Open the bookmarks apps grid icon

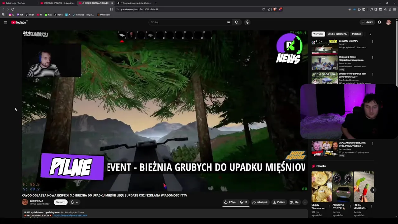(x=3, y=15)
